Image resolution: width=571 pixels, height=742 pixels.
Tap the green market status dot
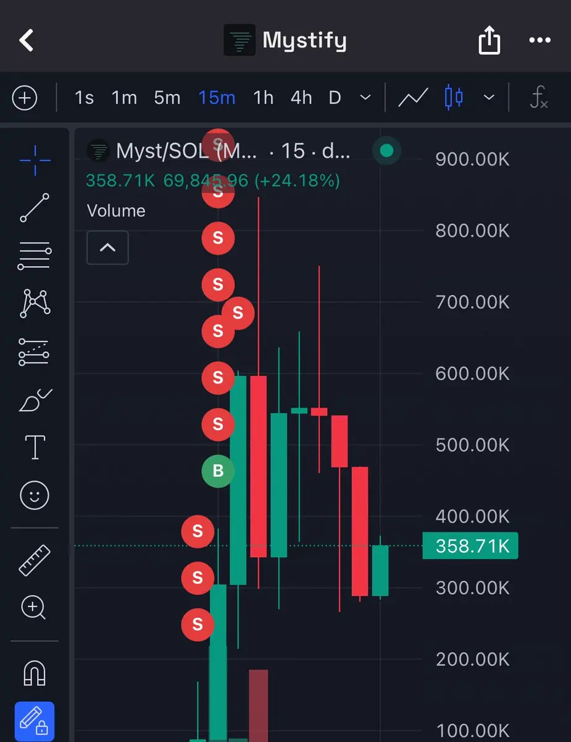[387, 150]
